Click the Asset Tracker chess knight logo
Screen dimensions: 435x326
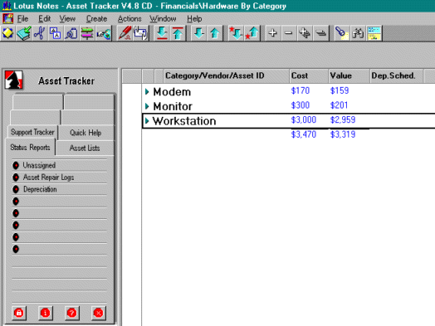[x=13, y=80]
